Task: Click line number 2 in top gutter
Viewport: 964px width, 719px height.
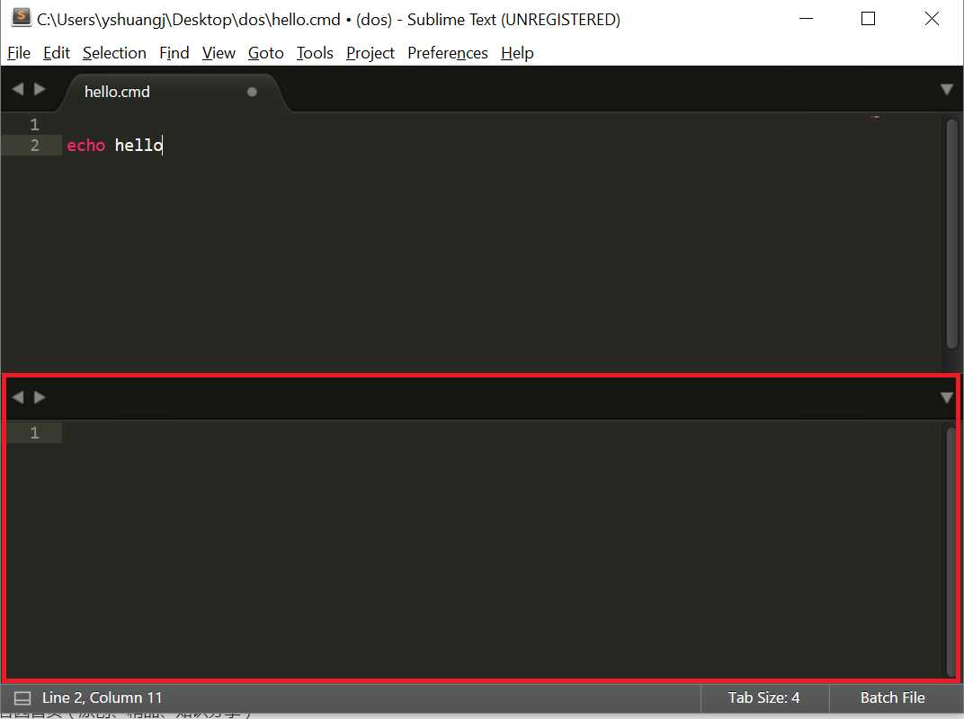Action: point(34,146)
